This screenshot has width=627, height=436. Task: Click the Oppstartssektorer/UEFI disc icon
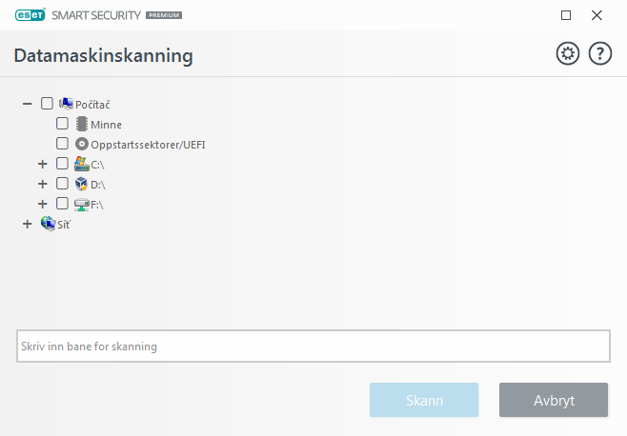pyautogui.click(x=81, y=144)
